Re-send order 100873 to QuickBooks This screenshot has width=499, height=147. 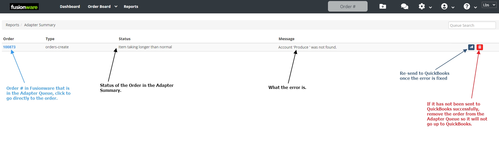coord(471,47)
